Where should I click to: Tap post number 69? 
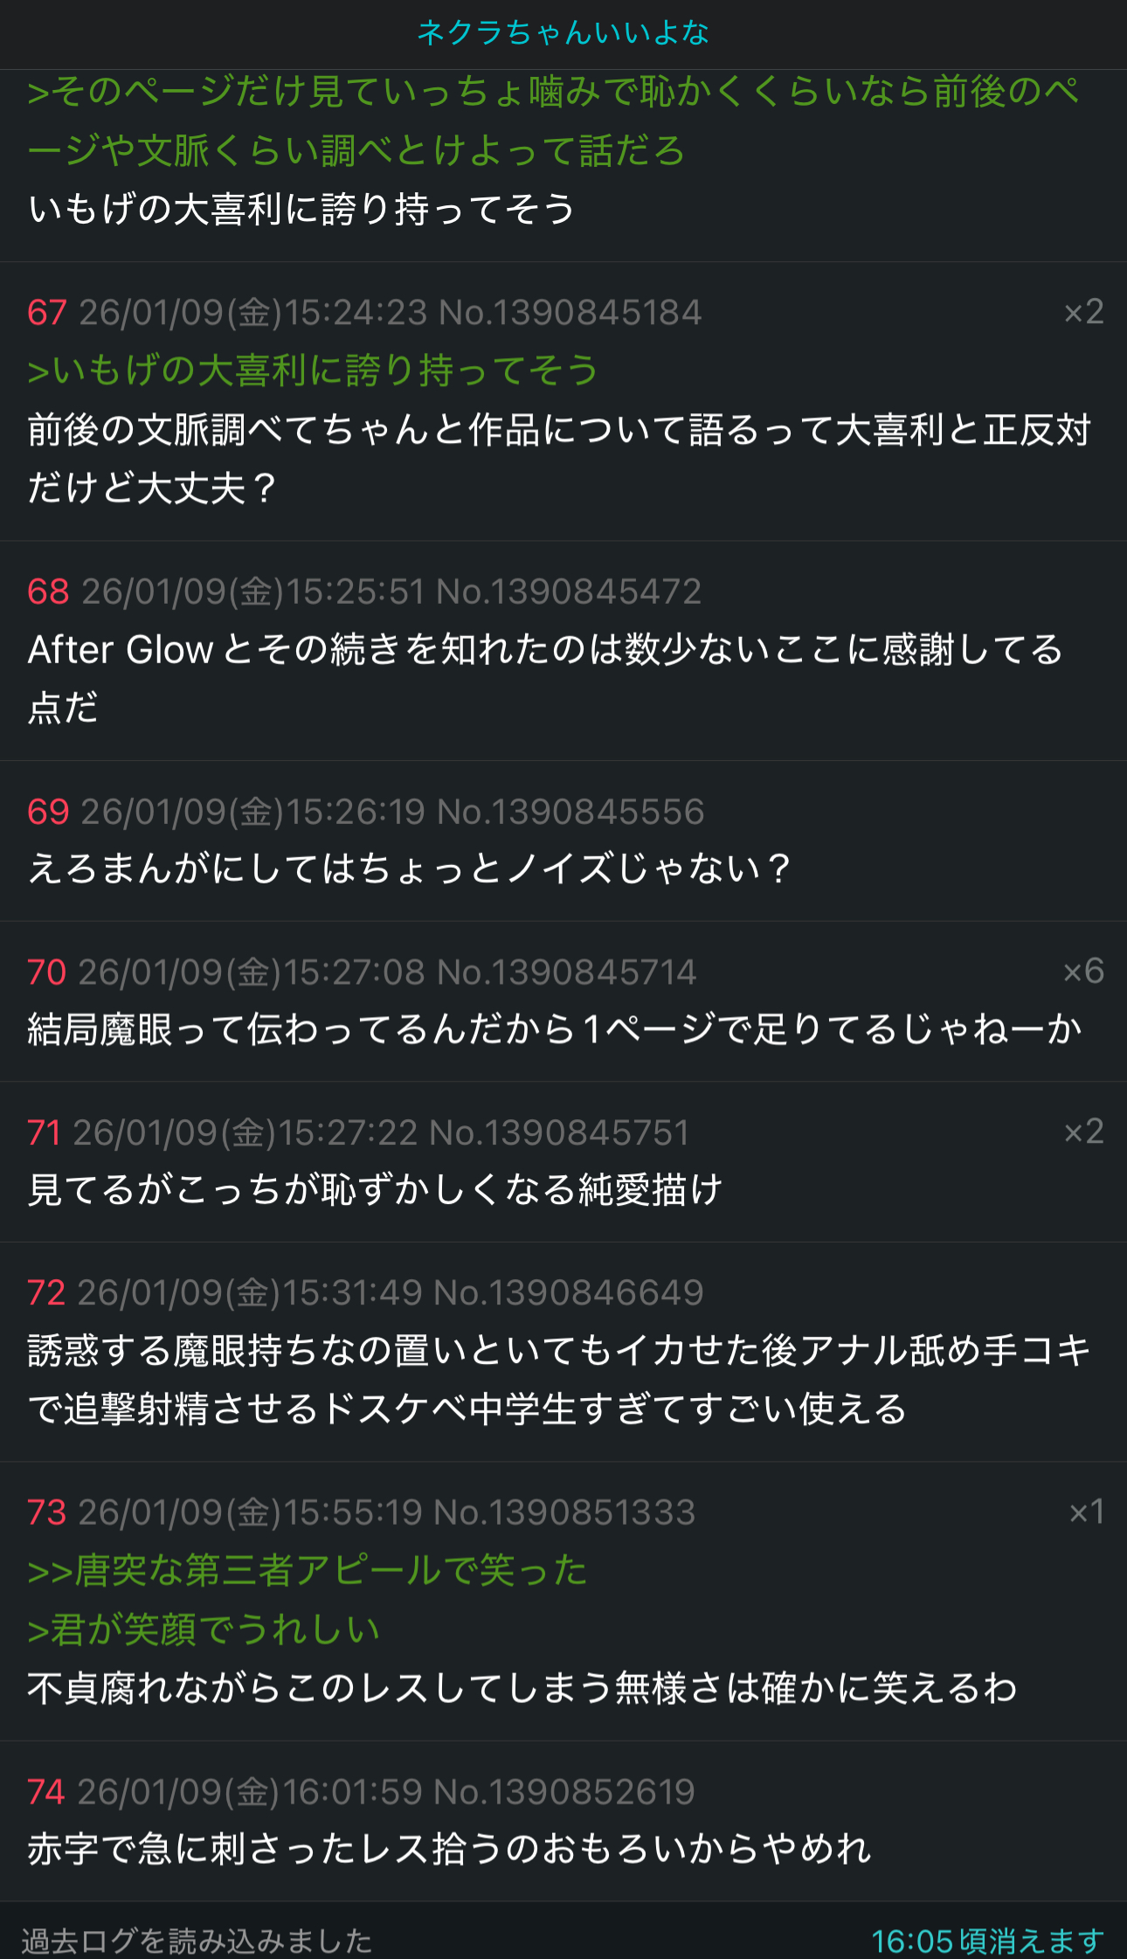pos(48,813)
